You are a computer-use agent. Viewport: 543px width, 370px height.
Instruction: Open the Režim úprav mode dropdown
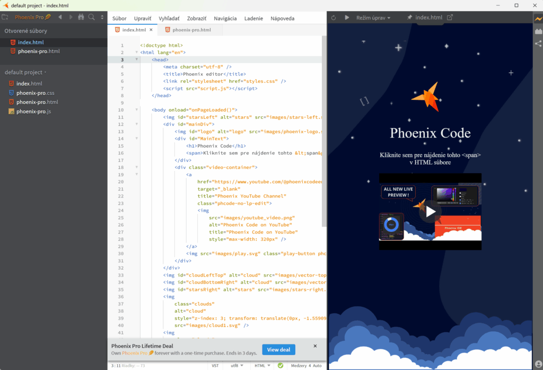[x=373, y=18]
